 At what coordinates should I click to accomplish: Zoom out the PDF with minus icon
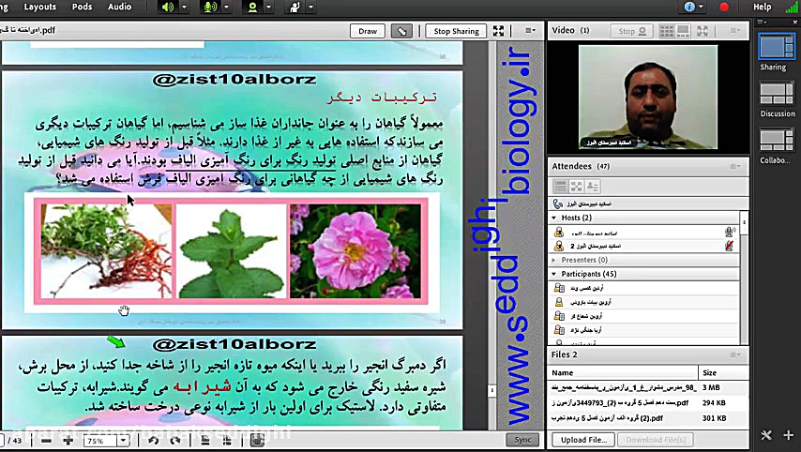[x=47, y=441]
